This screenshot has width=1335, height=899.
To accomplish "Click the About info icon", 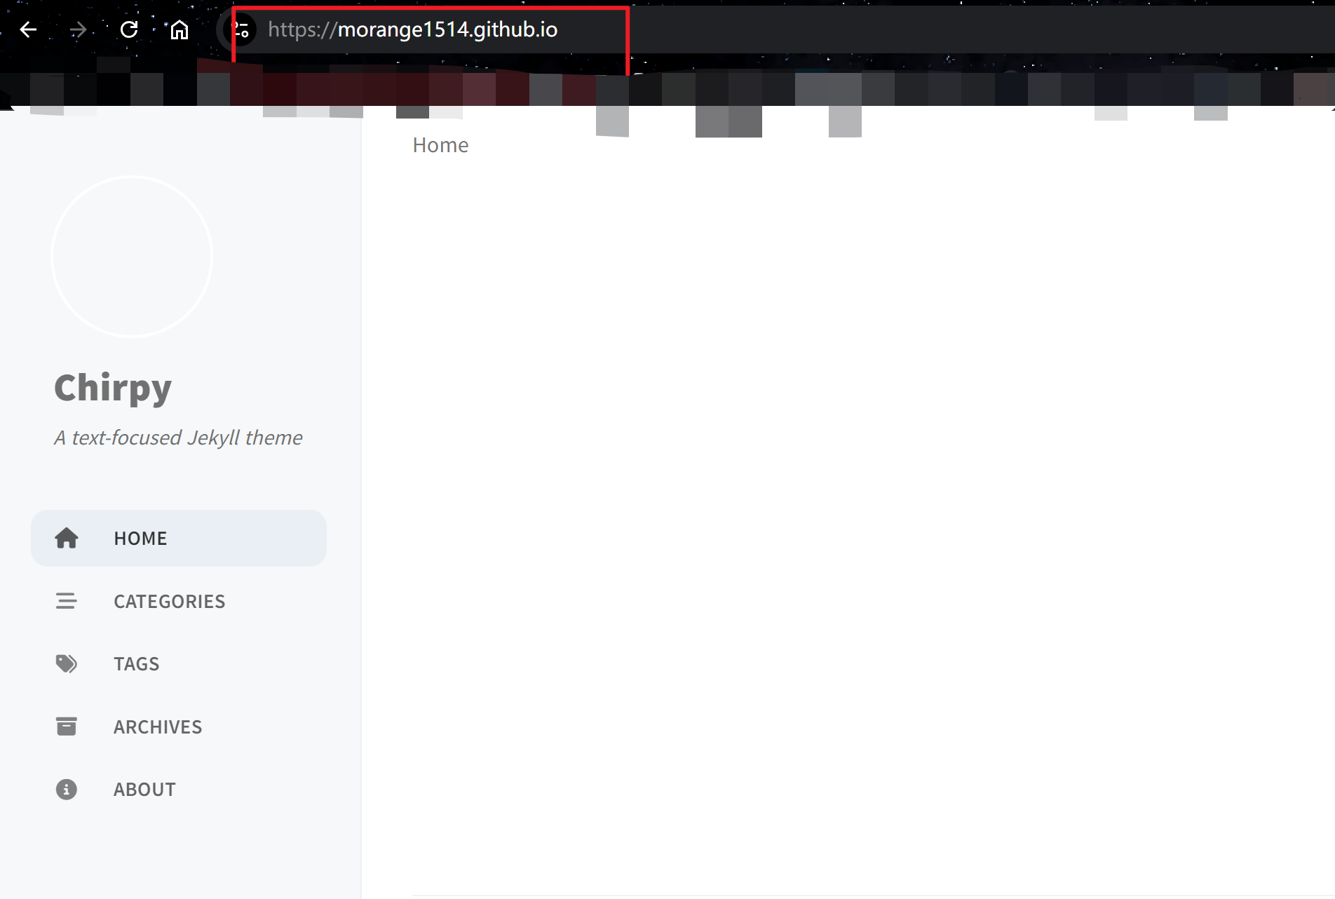I will tap(67, 789).
